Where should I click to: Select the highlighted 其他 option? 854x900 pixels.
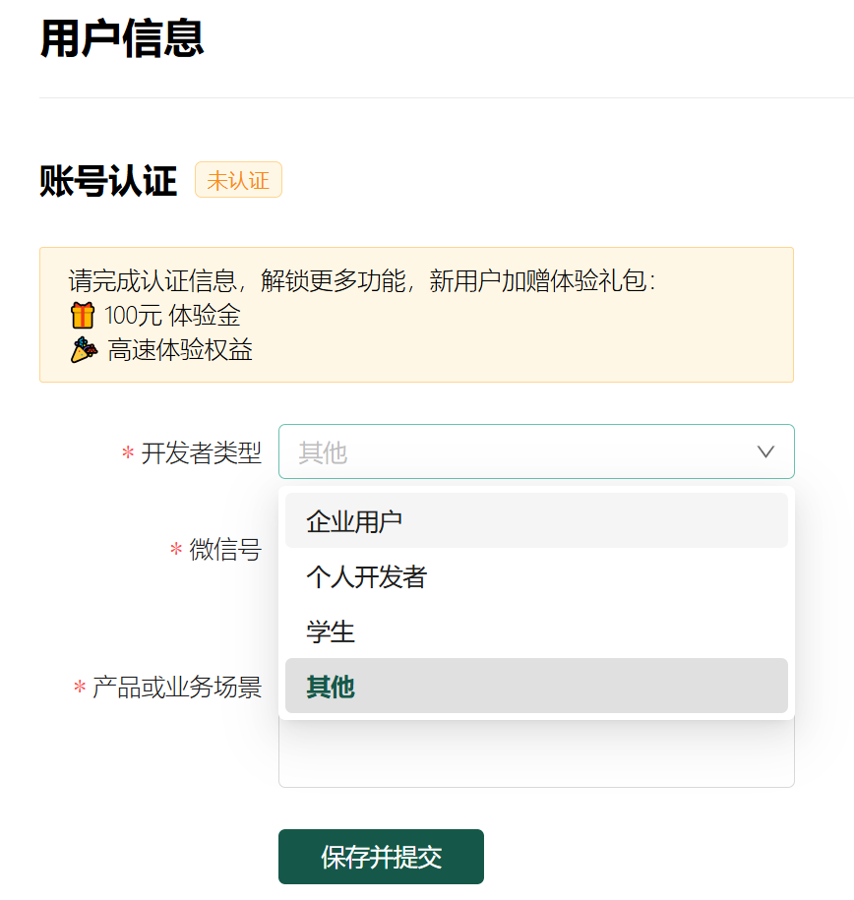[x=536, y=686]
